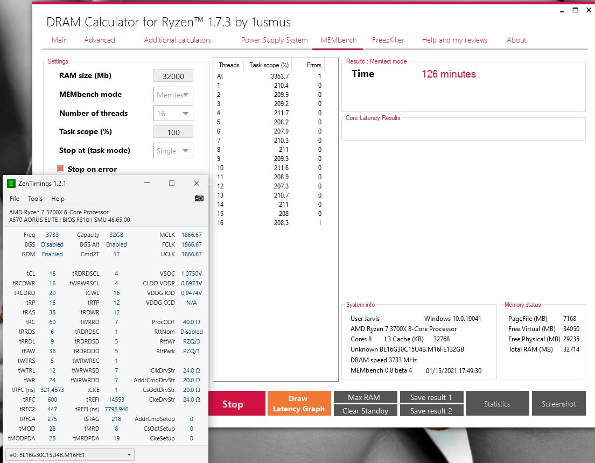
Task: Open the Help and my reviews tab
Action: click(454, 40)
